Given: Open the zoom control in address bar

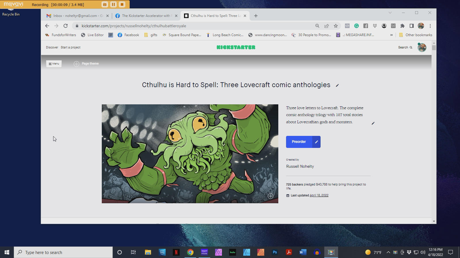Looking at the screenshot, I should click(x=317, y=26).
